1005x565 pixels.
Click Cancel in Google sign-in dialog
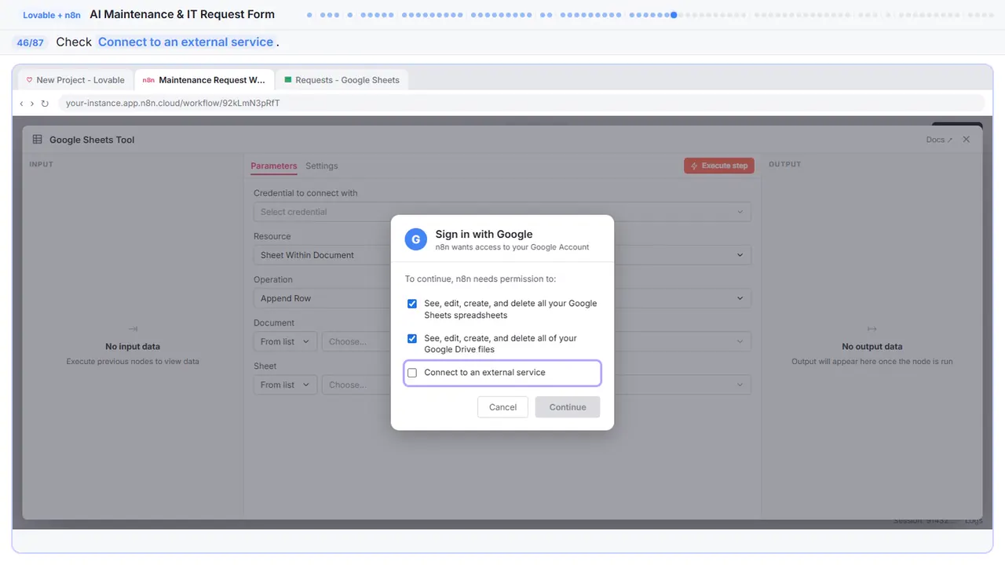pos(502,406)
